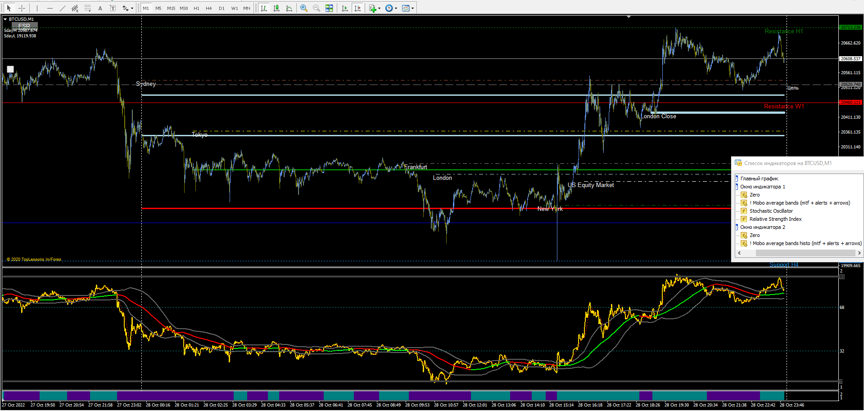Screen dimensions: 864x411
Task: Click the indicator list horizontal scrollbar thumb
Action: click(x=805, y=253)
